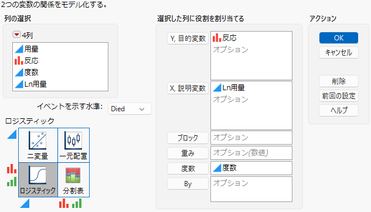Screen dimensions: 371x212
Task: Click the By role button
Action: (x=188, y=184)
